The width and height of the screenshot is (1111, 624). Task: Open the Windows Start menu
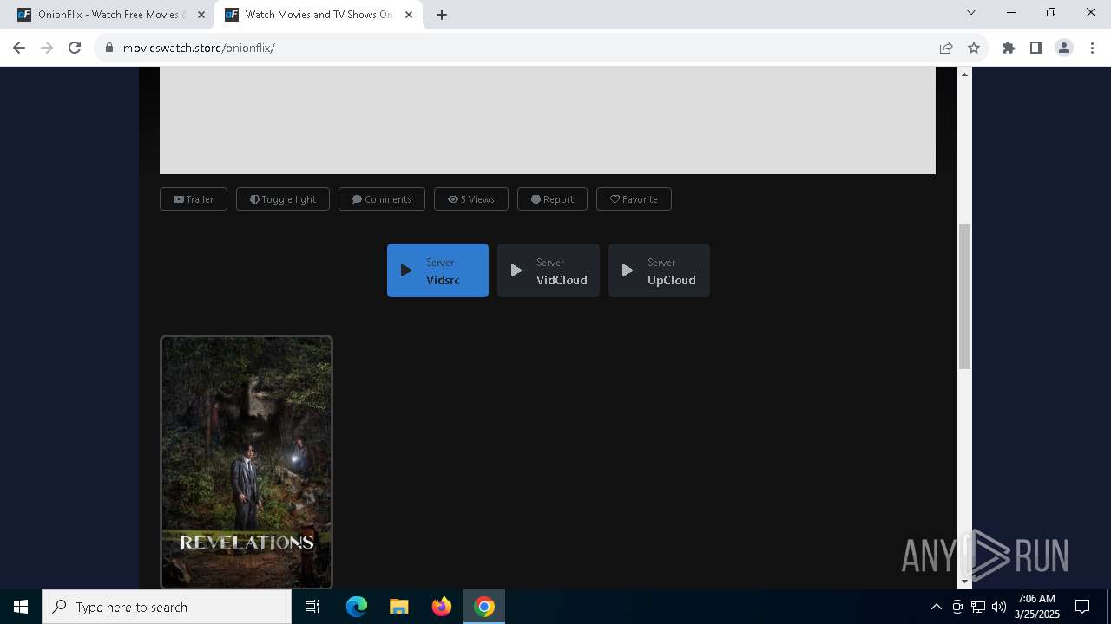[x=21, y=607]
